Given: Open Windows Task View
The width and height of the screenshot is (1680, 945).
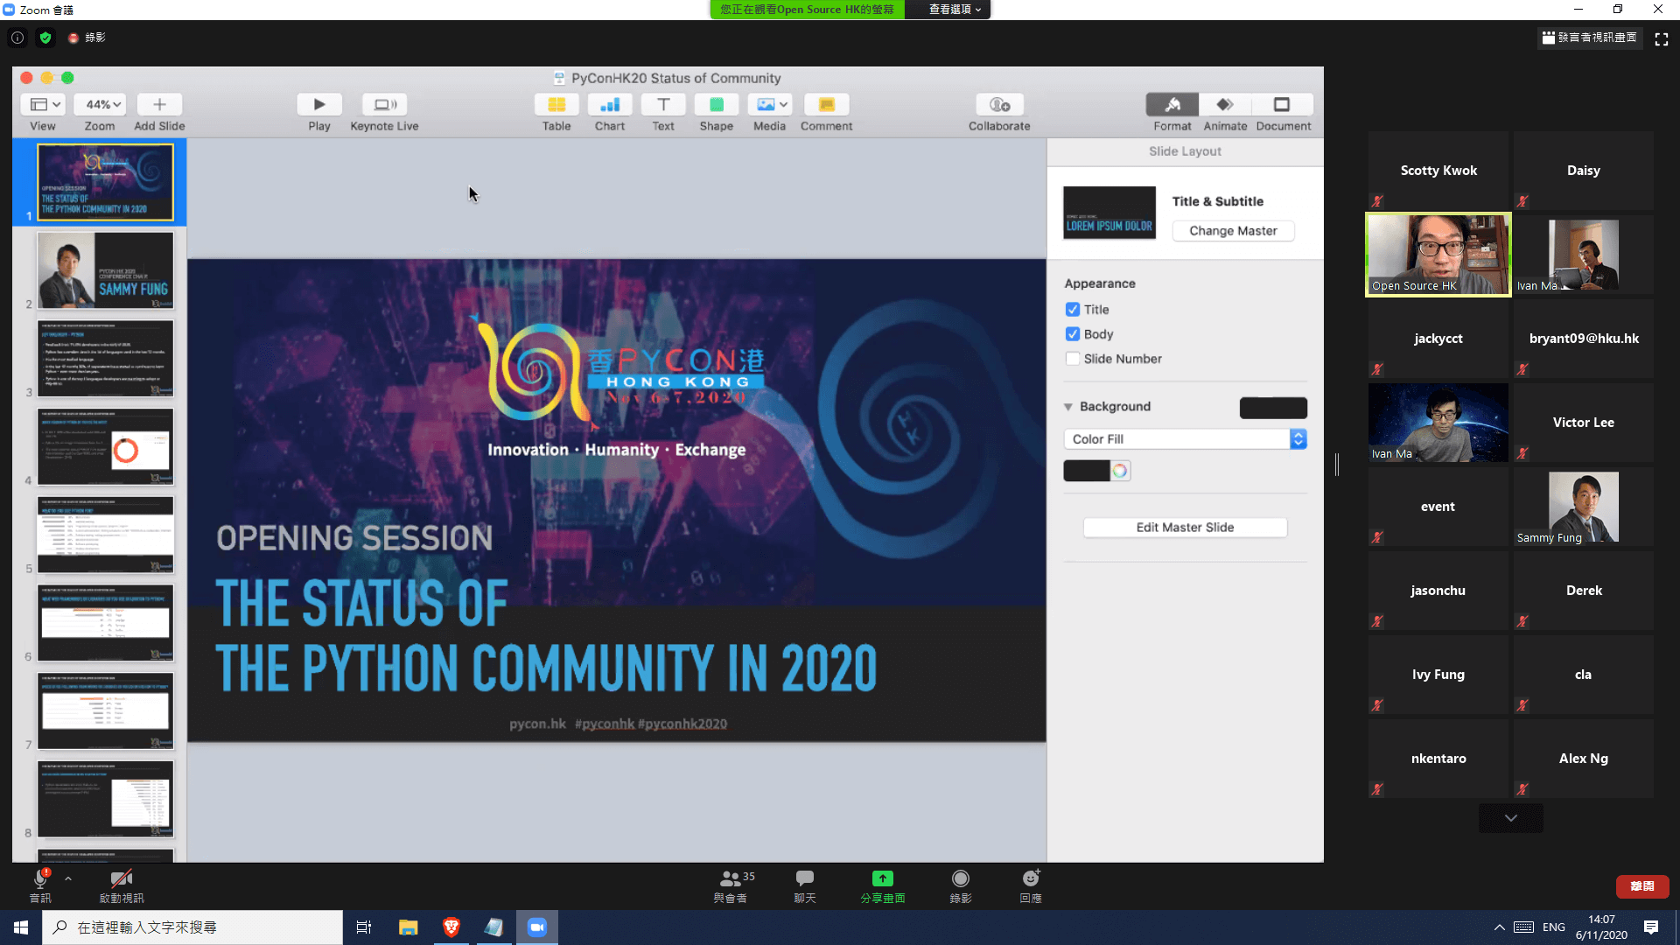Looking at the screenshot, I should [x=364, y=927].
